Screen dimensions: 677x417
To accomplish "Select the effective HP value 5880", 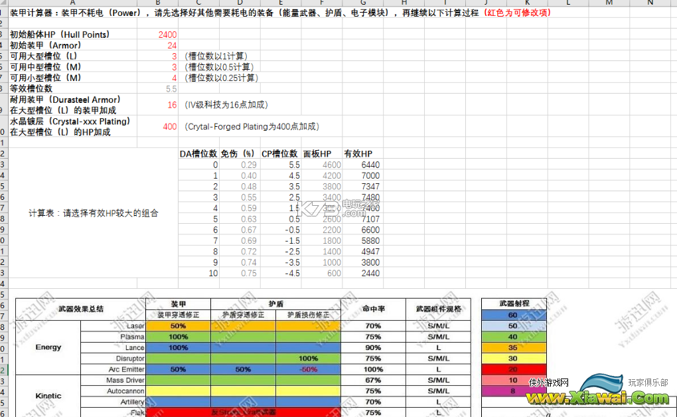I will pyautogui.click(x=370, y=240).
